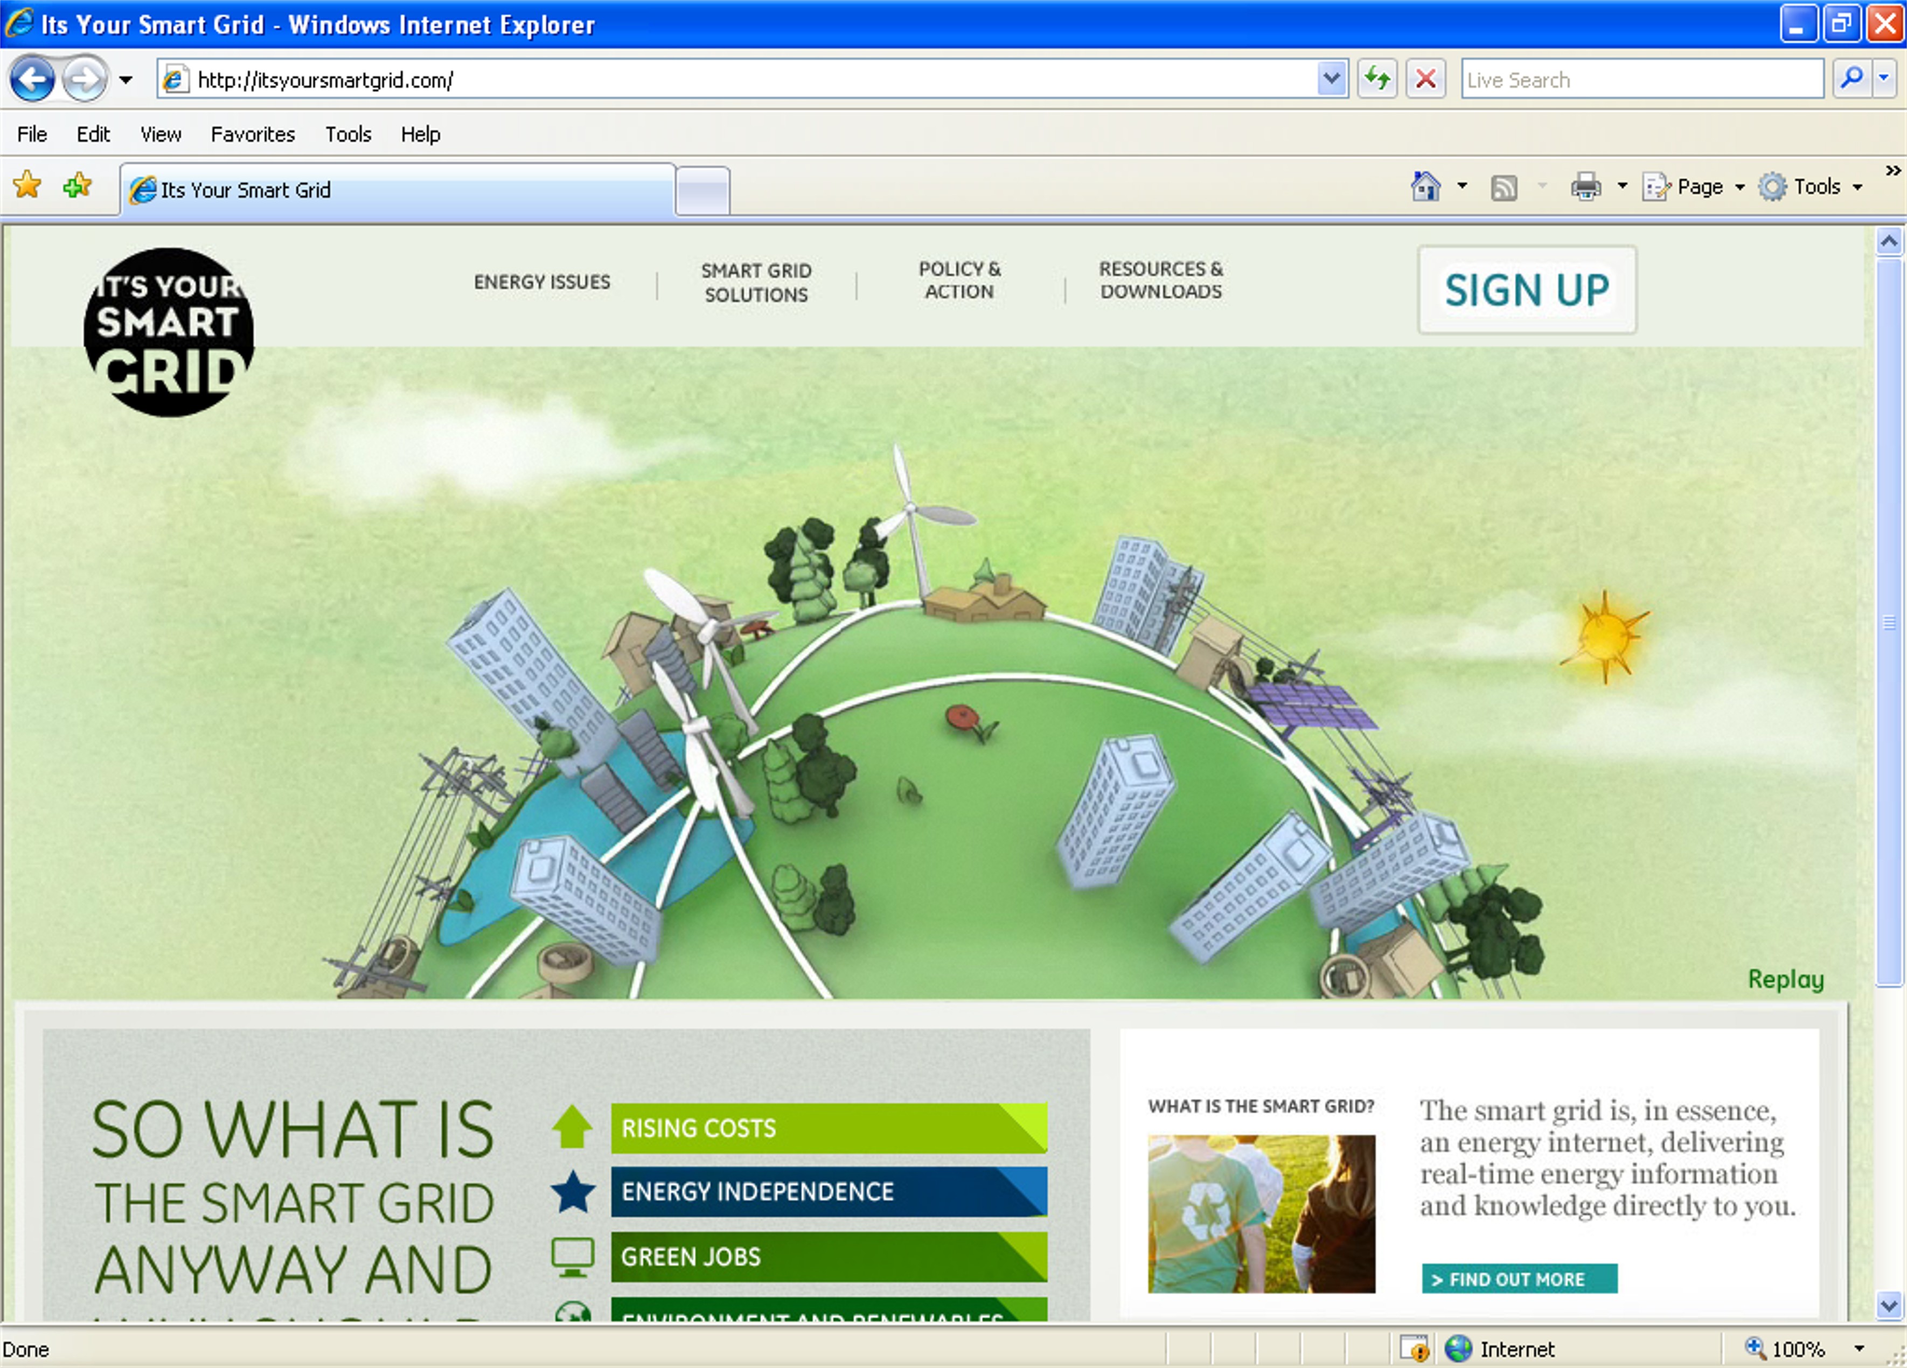Click the Refresh page icon
This screenshot has width=1907, height=1368.
pyautogui.click(x=1377, y=80)
